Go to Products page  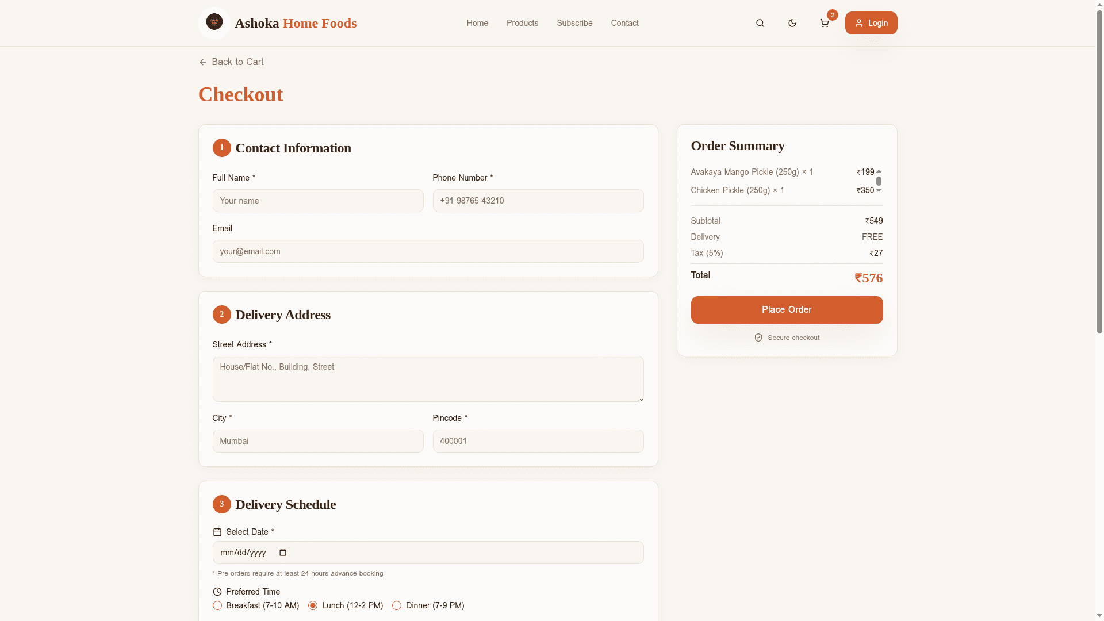click(522, 23)
